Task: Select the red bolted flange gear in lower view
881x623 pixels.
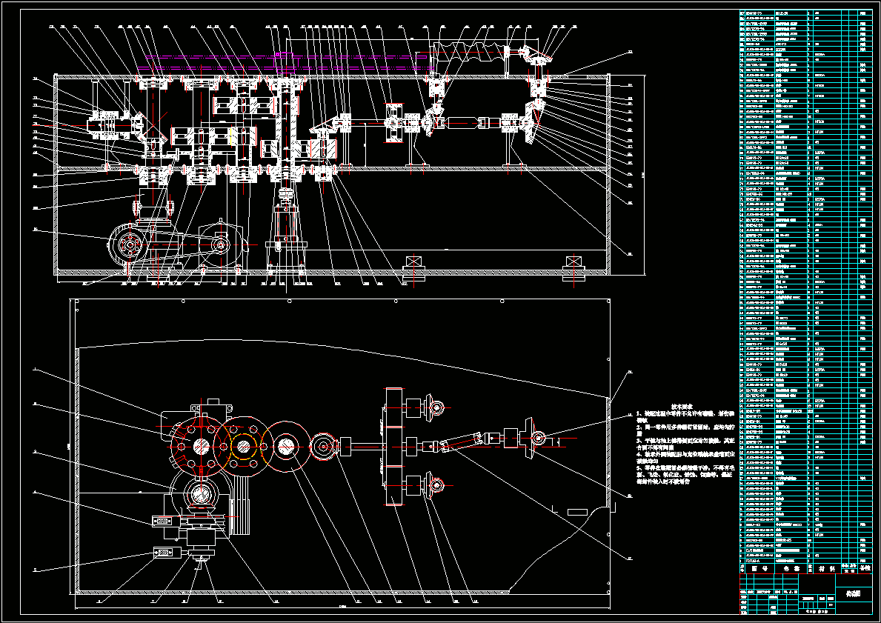Action: pyautogui.click(x=201, y=447)
